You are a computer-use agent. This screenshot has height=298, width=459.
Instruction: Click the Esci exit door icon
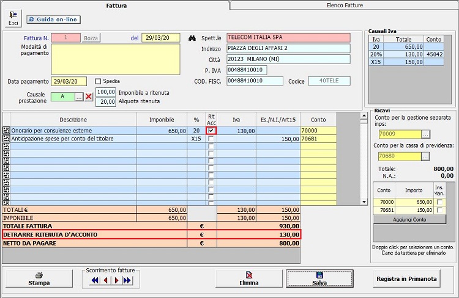[13, 18]
